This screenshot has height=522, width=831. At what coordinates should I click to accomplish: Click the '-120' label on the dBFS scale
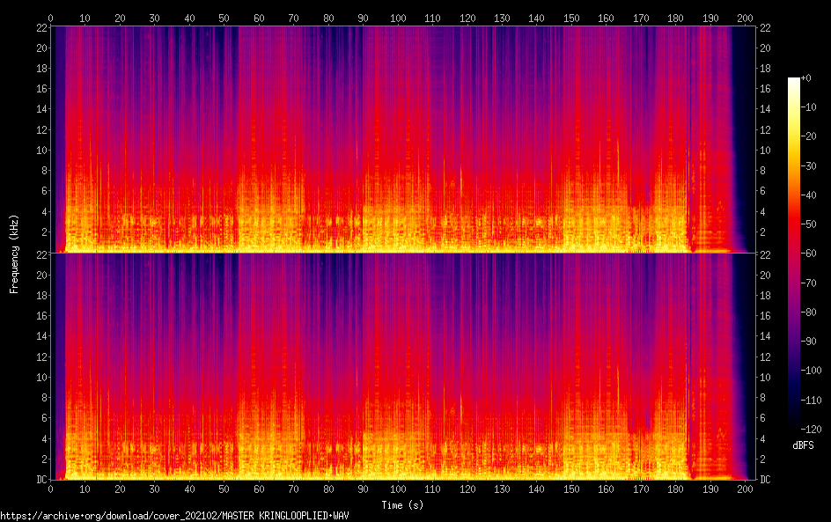(x=811, y=430)
